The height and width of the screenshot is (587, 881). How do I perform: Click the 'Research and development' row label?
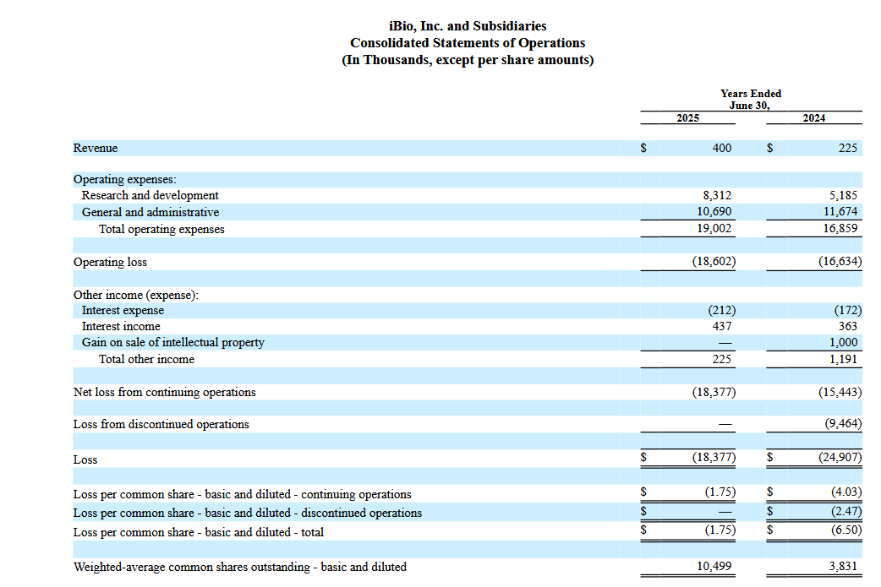[150, 196]
